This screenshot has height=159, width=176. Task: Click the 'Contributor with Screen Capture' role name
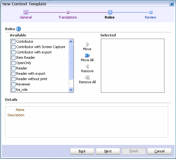click(41, 47)
